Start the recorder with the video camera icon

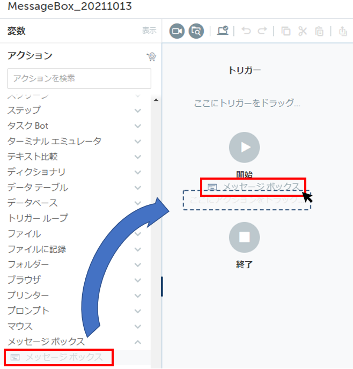[x=177, y=31]
